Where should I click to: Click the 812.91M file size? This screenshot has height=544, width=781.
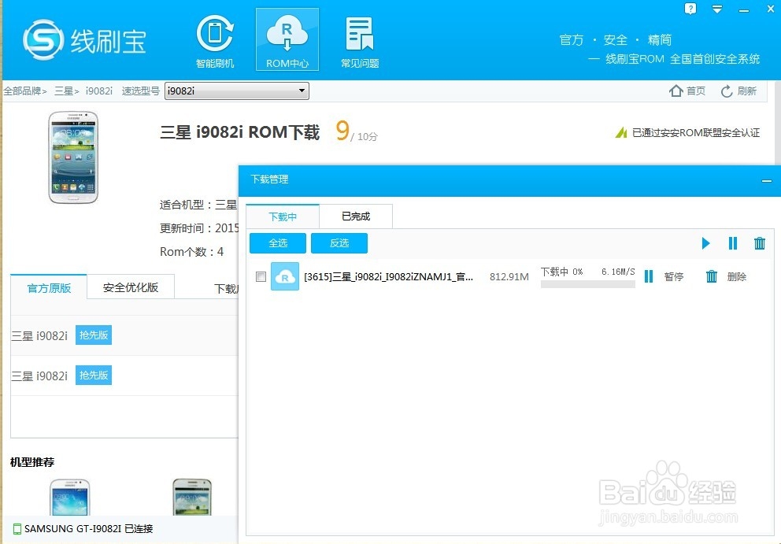(x=509, y=277)
